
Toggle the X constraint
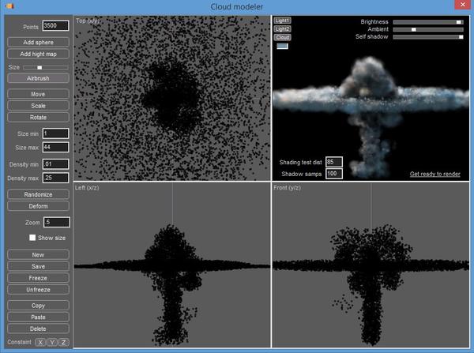coord(40,342)
